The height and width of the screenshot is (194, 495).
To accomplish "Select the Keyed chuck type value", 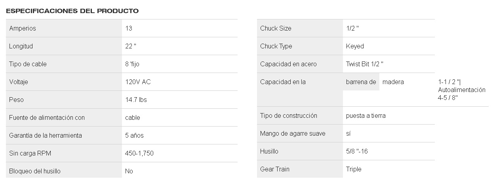I will (x=355, y=46).
